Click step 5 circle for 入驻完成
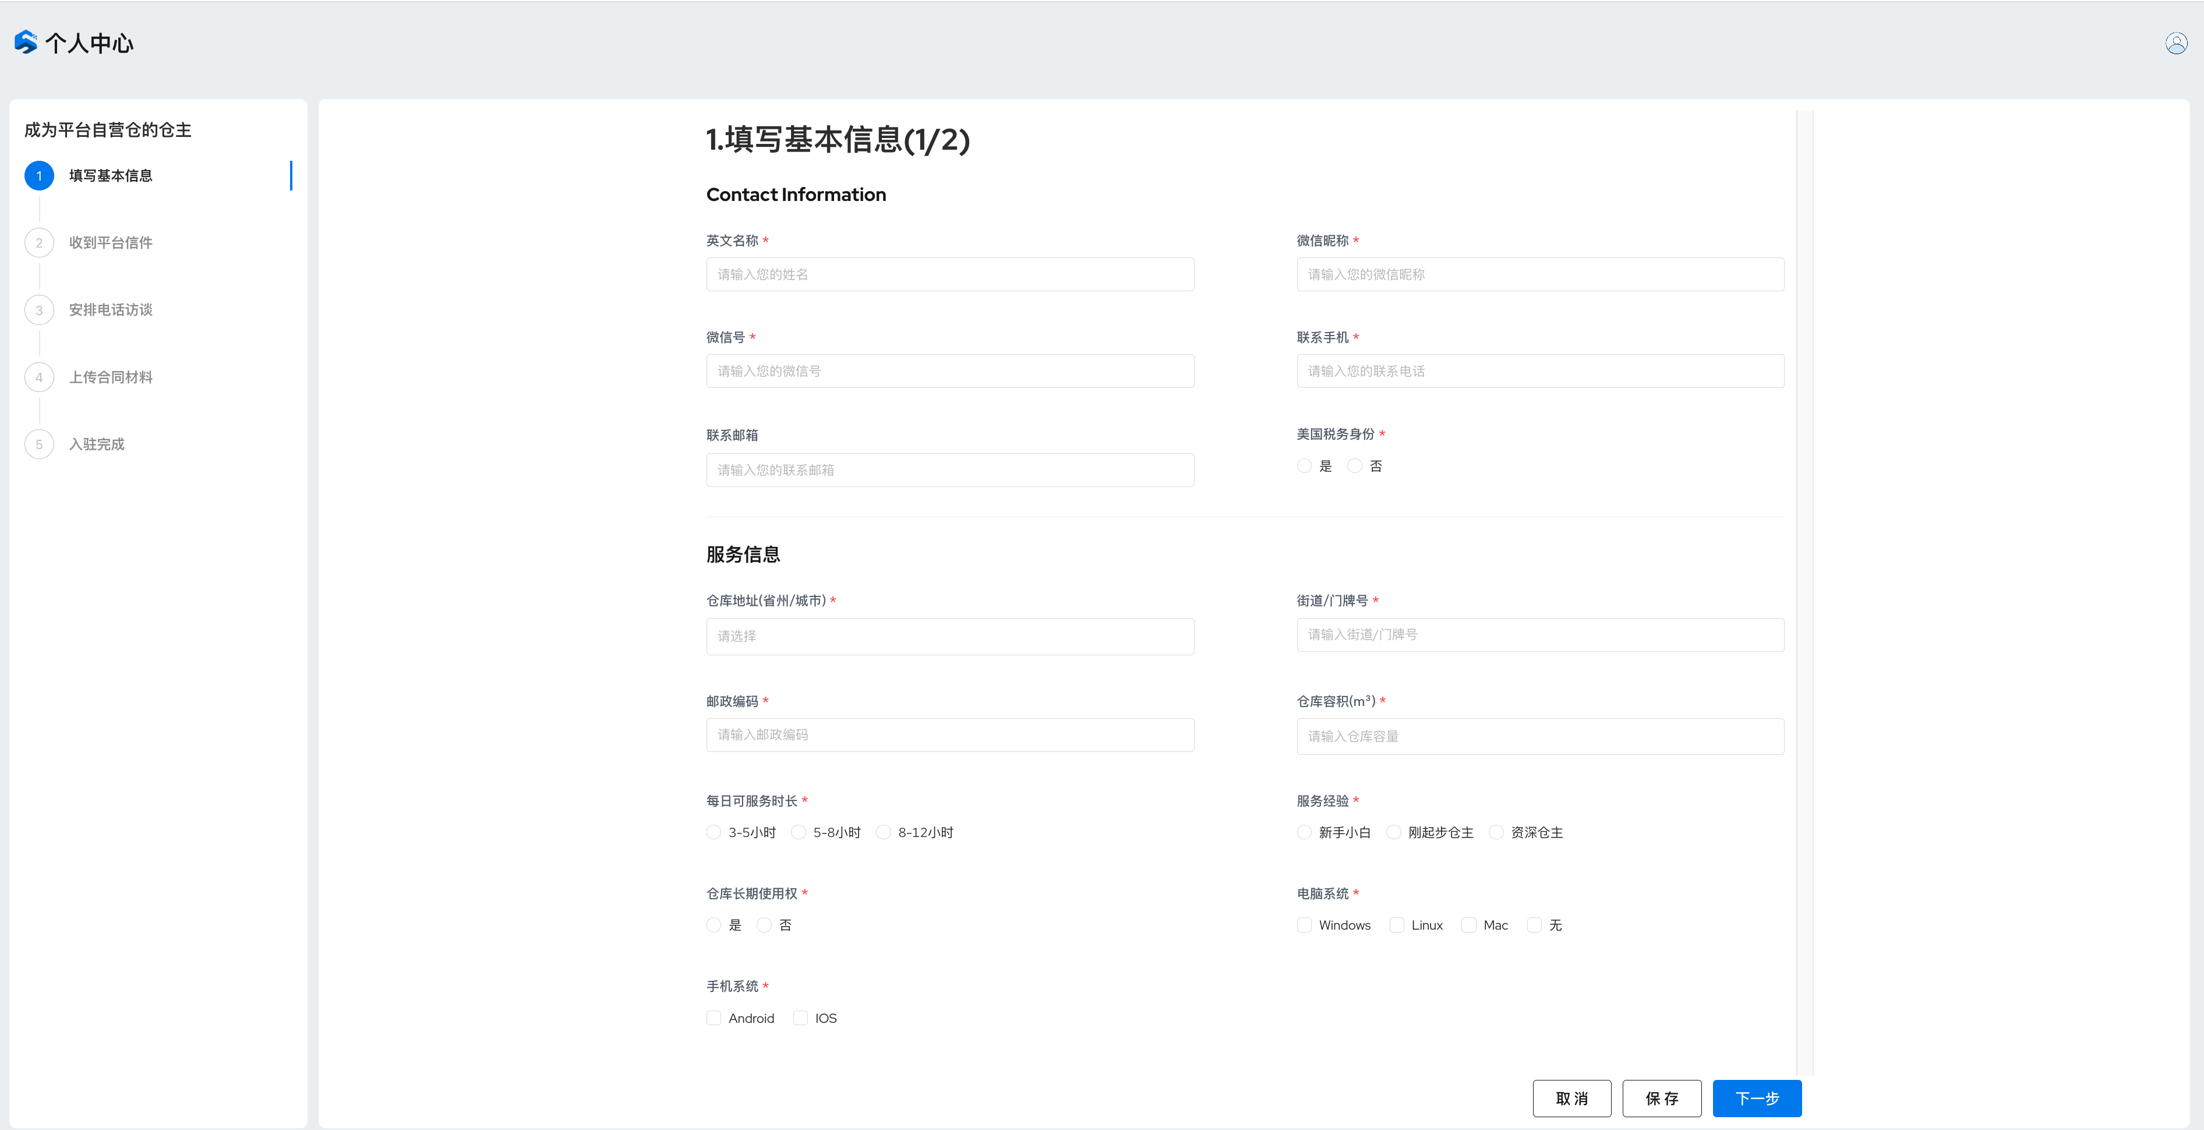The image size is (2204, 1130). coord(40,444)
